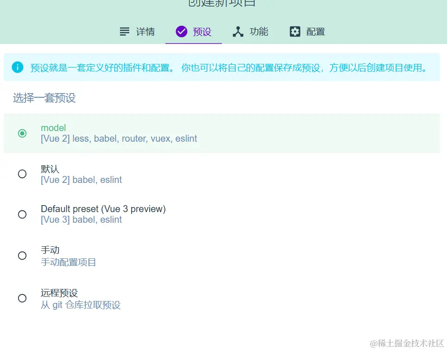The width and height of the screenshot is (447, 351).
Task: Click the purple checkmark preset icon
Action: tap(181, 31)
